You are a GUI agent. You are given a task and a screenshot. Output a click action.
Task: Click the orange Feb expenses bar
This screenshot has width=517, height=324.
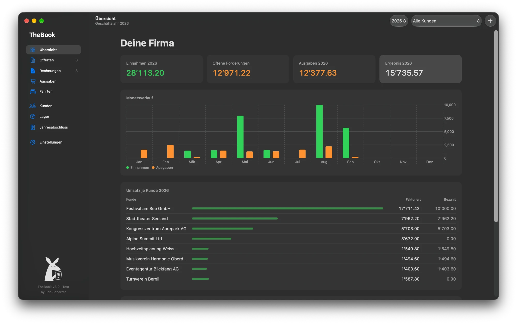[170, 151]
